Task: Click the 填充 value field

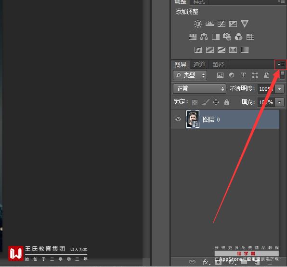Action: pyautogui.click(x=266, y=102)
